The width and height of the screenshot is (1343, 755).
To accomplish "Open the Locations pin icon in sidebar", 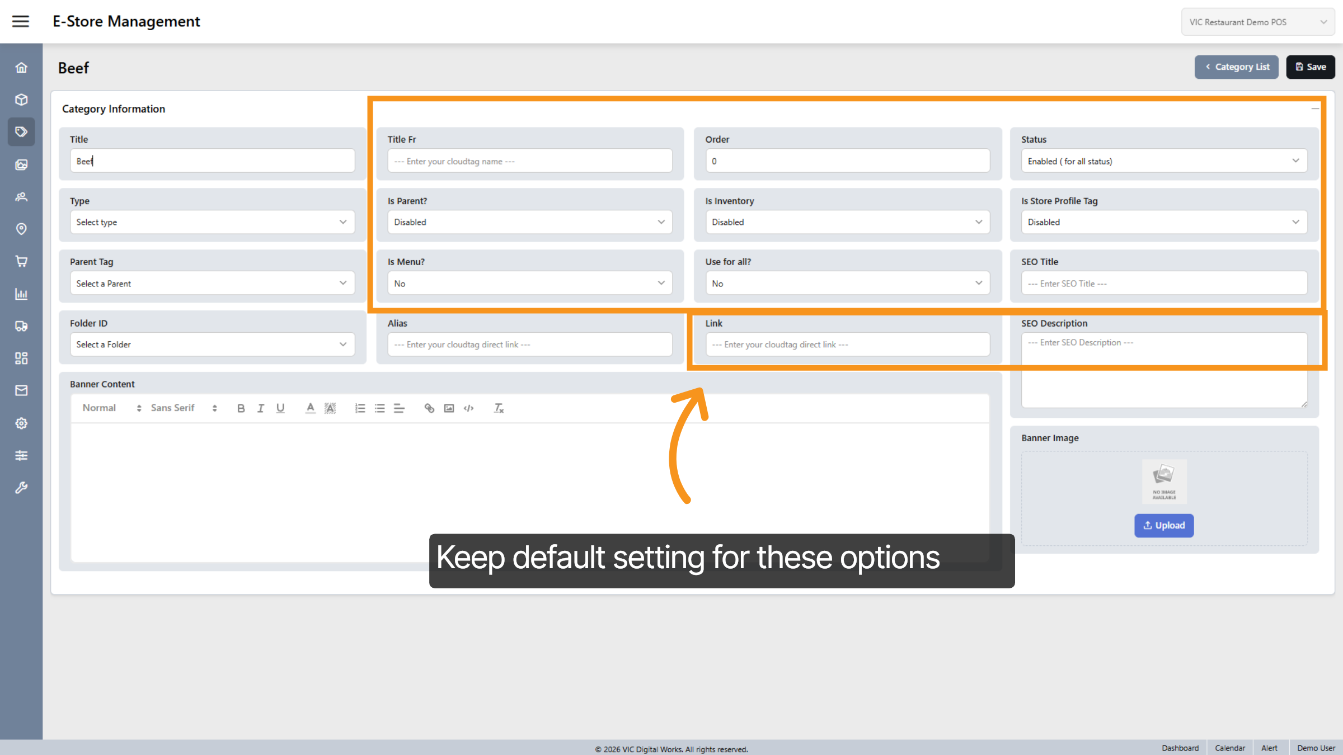I will [21, 229].
